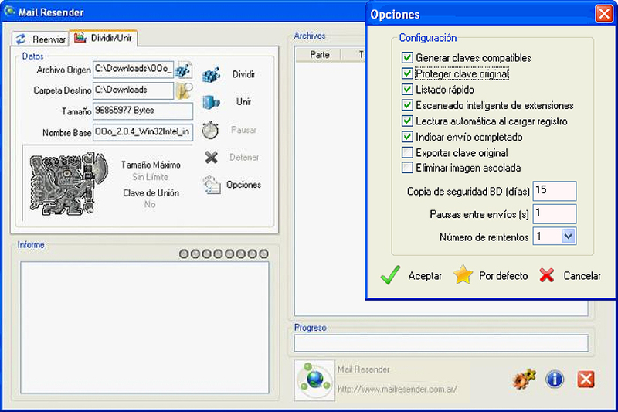Select the Dividir/Unir tab
618x412 pixels.
pyautogui.click(x=104, y=38)
